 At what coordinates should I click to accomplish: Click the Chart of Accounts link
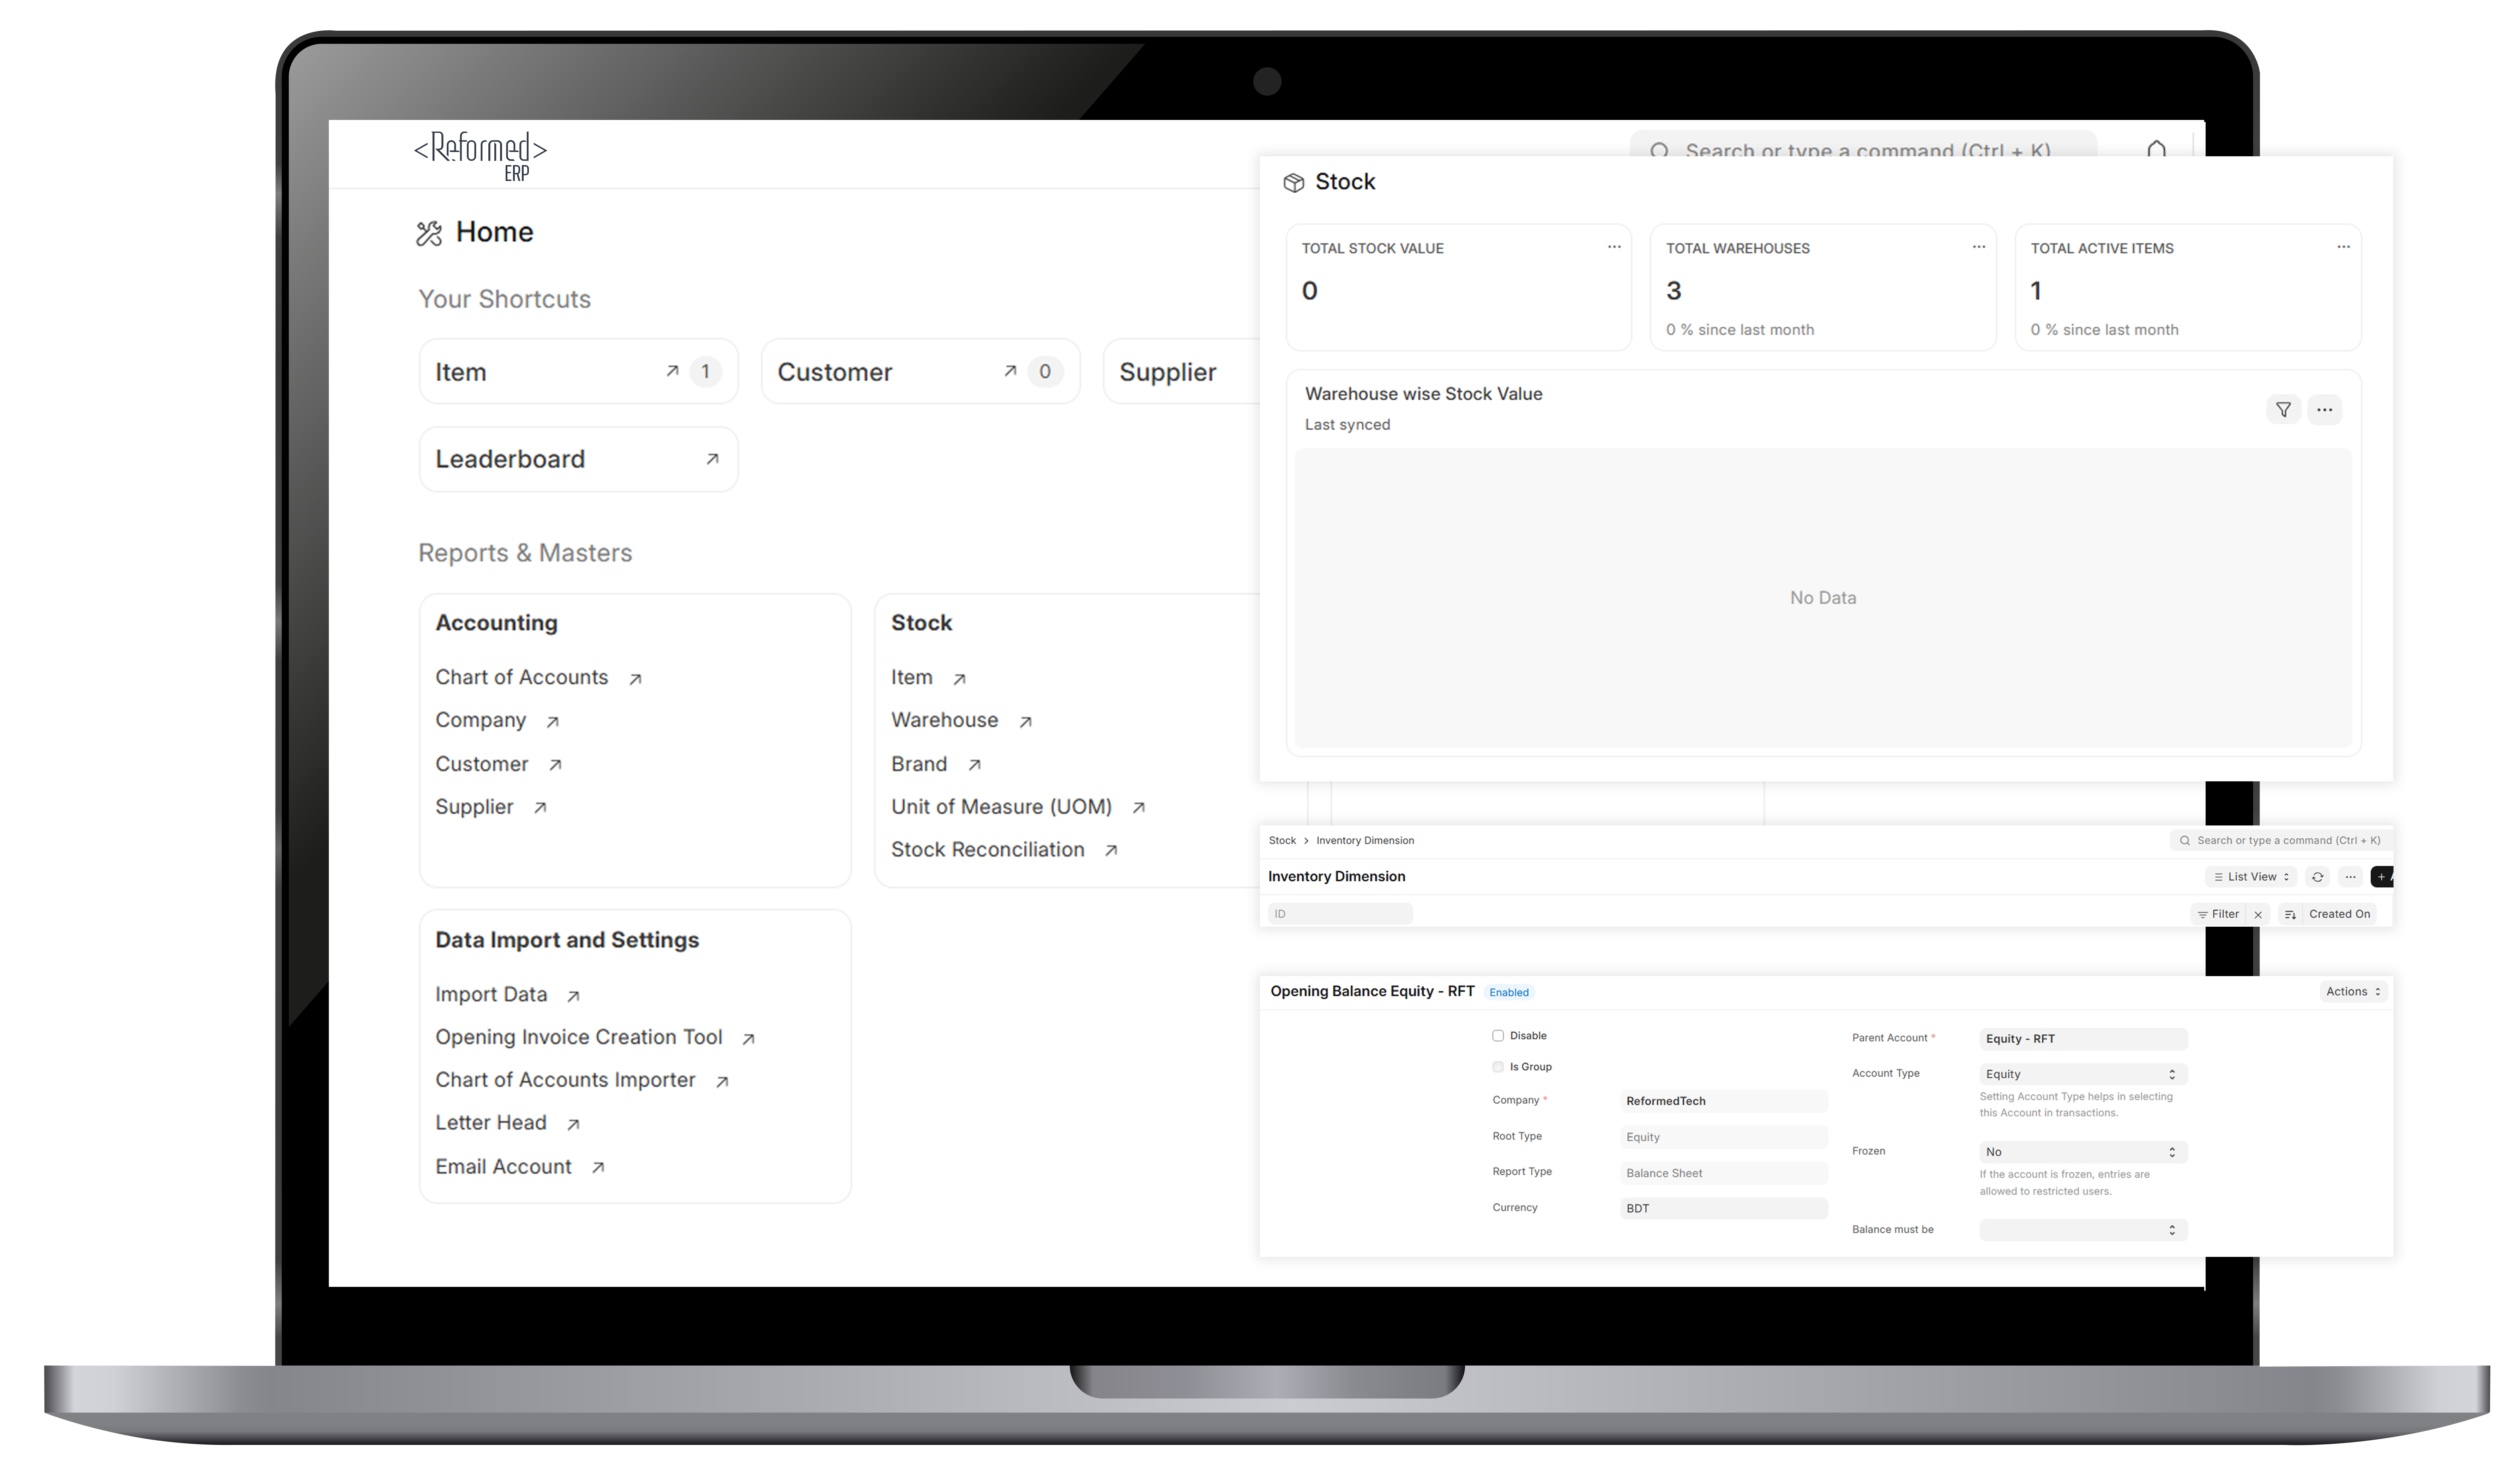click(x=521, y=676)
